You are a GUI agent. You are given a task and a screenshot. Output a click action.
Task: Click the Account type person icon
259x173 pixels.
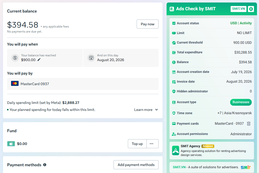pyautogui.click(x=174, y=102)
